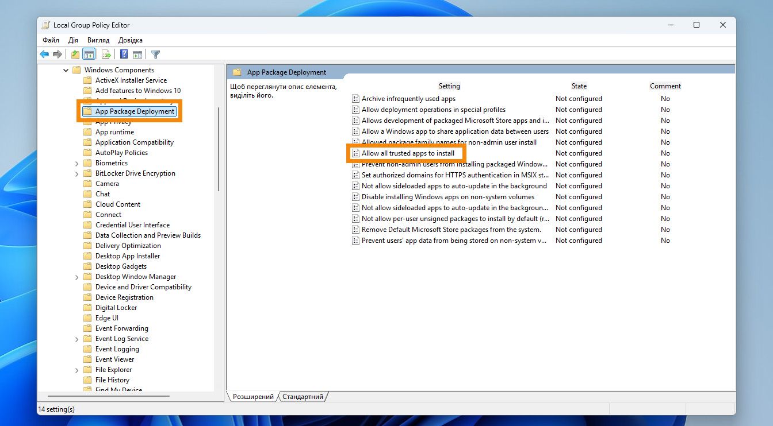
Task: Click the folder icon beside Chat
Action: click(x=87, y=194)
